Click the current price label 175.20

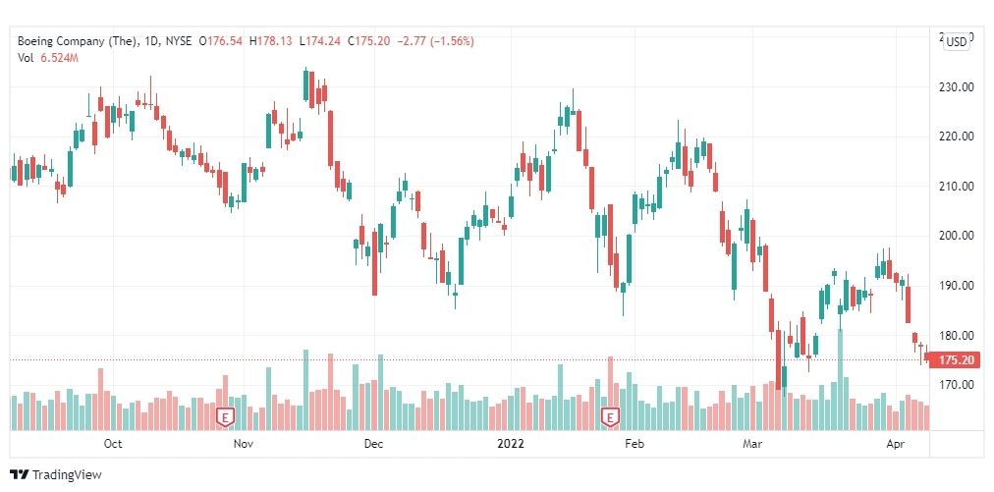[956, 359]
